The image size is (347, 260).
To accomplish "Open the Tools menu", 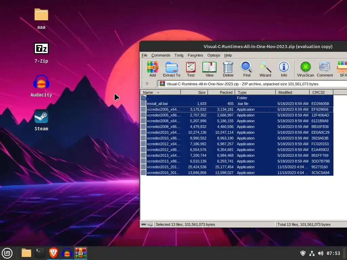I will click(x=179, y=55).
